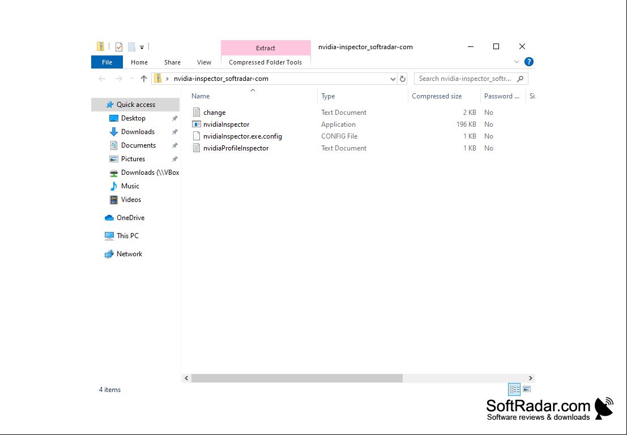
Task: Switch to the Share ribbon tab
Action: pyautogui.click(x=172, y=62)
